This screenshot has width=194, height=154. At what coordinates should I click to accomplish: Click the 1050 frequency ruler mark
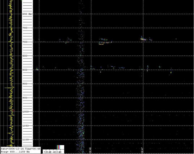click(x=25, y=126)
